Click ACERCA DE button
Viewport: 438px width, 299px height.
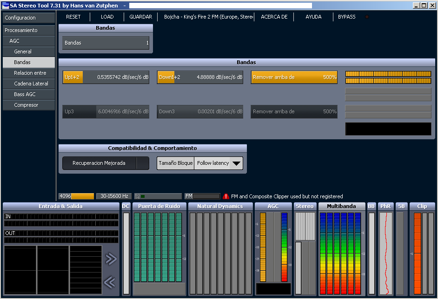tap(274, 17)
